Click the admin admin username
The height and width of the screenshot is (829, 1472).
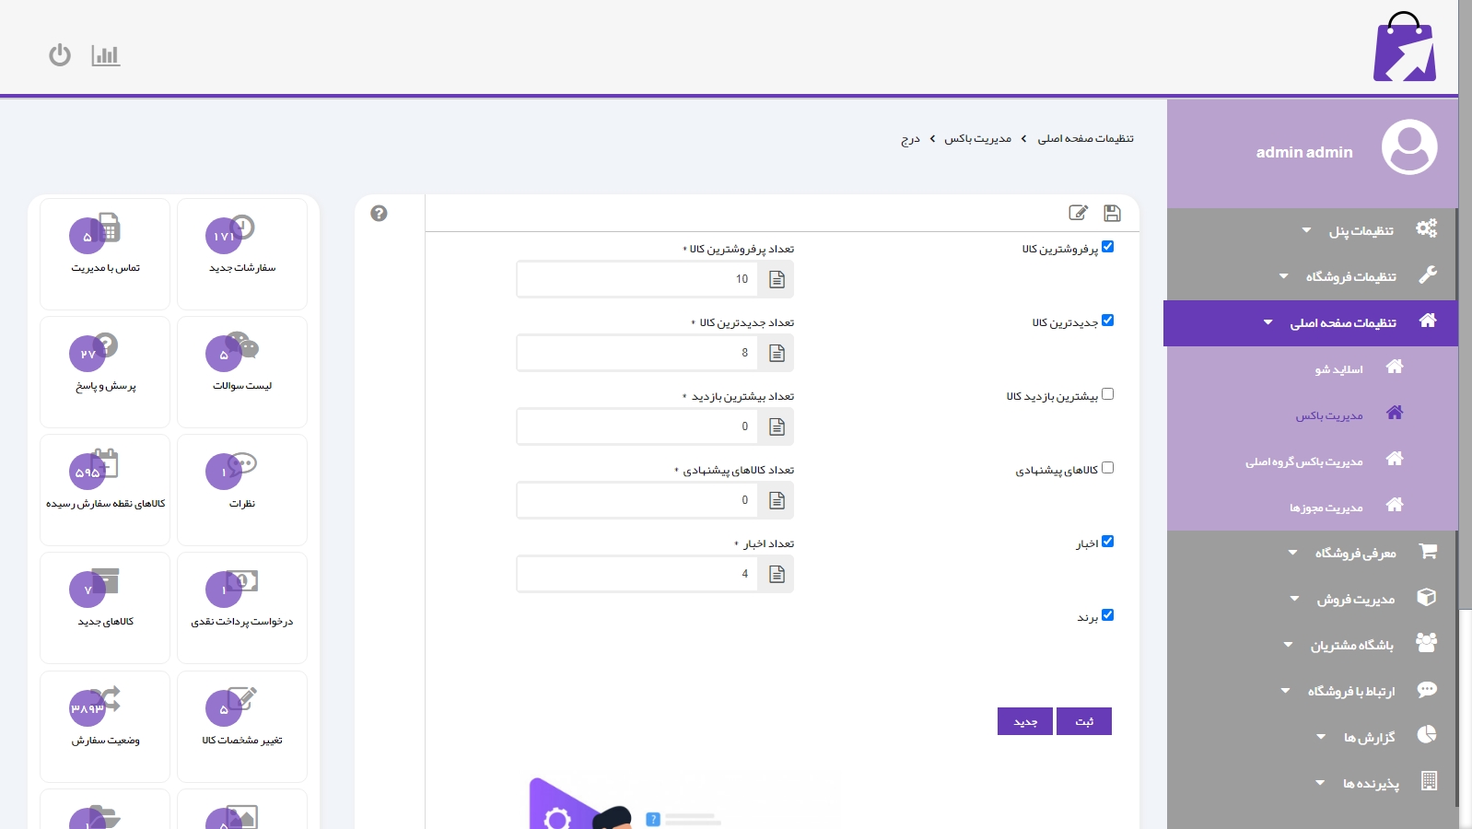(x=1304, y=152)
